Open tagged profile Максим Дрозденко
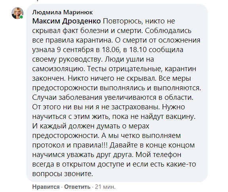The width and height of the screenshot is (228, 192). [67, 21]
